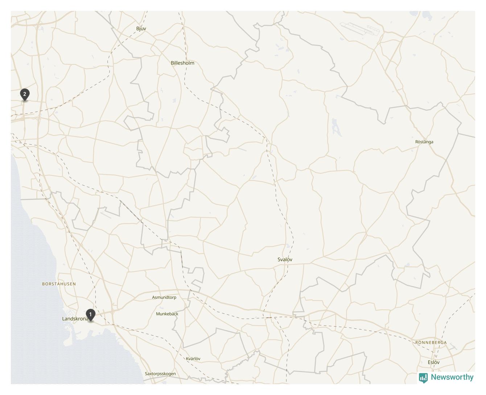Click the Munkebäck label
Image resolution: width=486 pixels, height=395 pixels.
point(167,314)
